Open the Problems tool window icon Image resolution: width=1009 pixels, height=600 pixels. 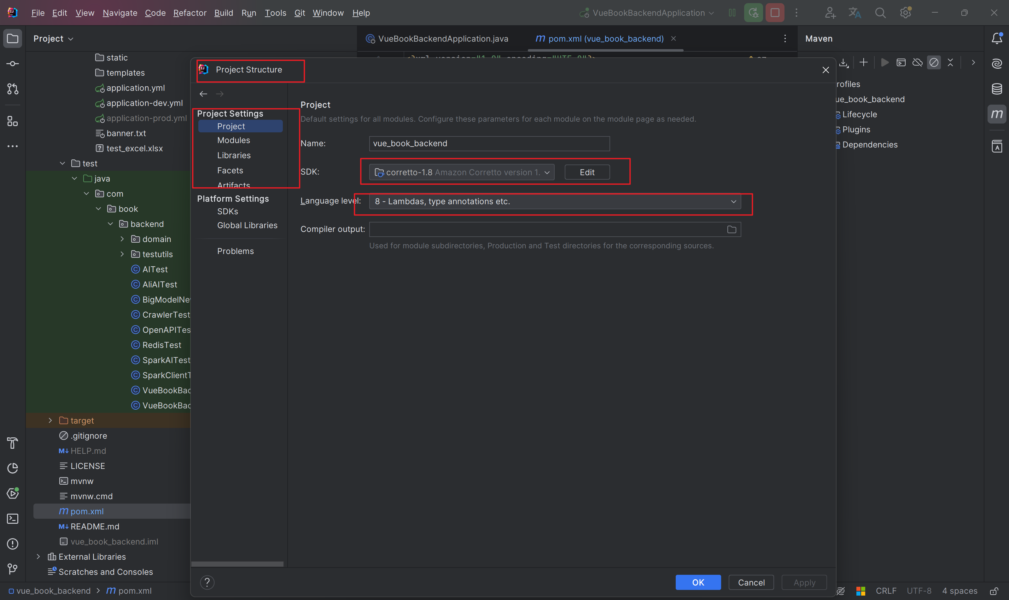point(13,544)
